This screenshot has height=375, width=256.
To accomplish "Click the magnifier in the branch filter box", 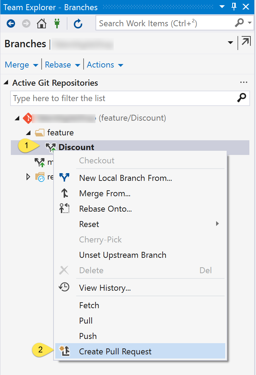I will click(241, 98).
